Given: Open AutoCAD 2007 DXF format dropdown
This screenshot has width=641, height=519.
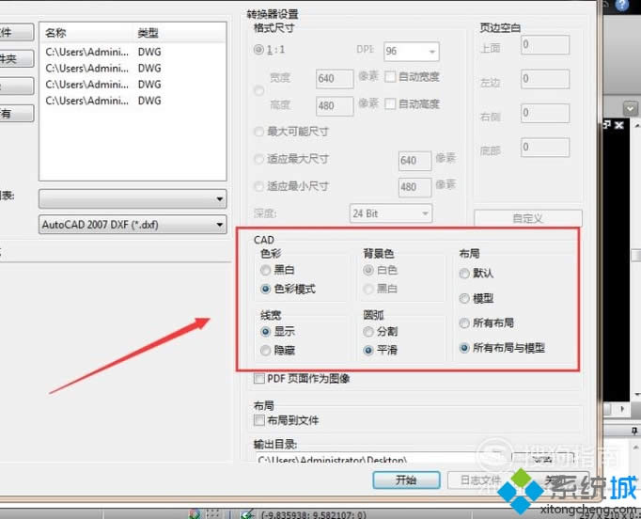Looking at the screenshot, I should click(x=133, y=225).
